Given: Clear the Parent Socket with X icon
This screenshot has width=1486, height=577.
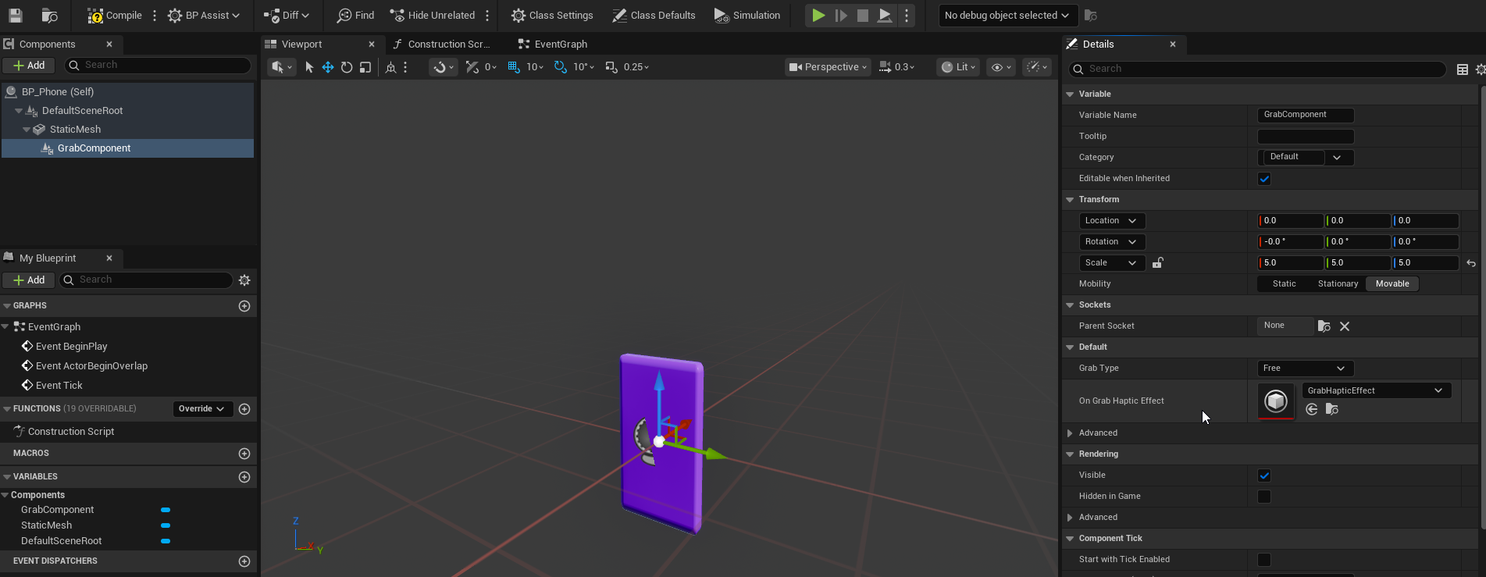Looking at the screenshot, I should click(1345, 326).
